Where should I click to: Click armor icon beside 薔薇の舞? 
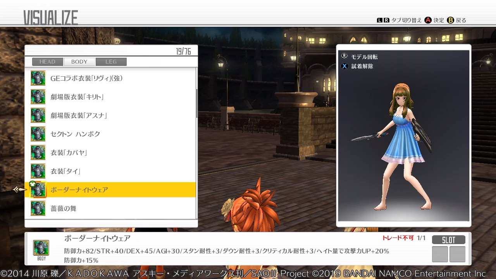[x=38, y=208]
